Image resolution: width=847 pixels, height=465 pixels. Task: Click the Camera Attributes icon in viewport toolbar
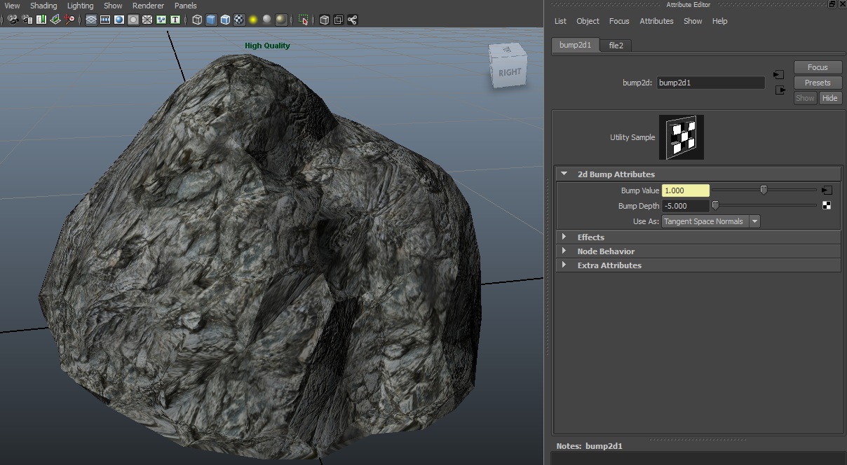pos(27,20)
